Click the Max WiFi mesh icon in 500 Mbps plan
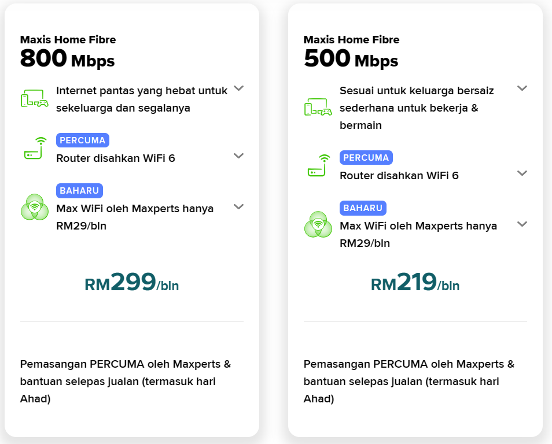This screenshot has height=444, width=552. [x=318, y=224]
